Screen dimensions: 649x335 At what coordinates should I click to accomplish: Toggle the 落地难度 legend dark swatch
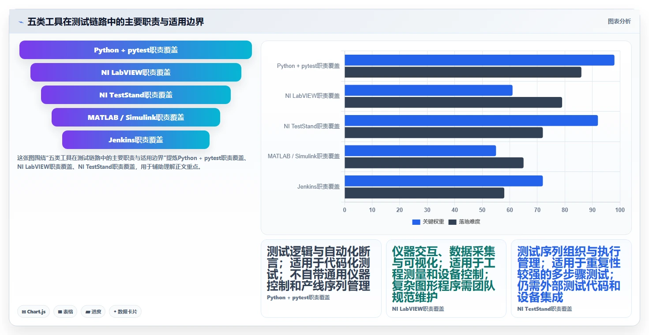tap(452, 222)
